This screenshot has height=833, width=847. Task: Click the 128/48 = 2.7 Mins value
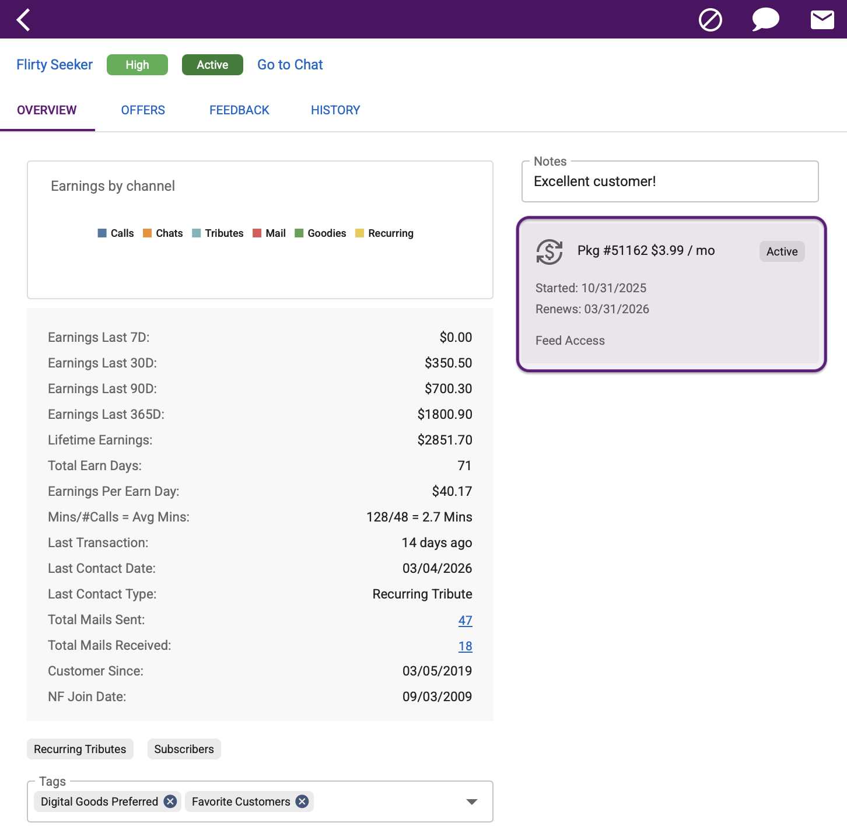(x=419, y=517)
